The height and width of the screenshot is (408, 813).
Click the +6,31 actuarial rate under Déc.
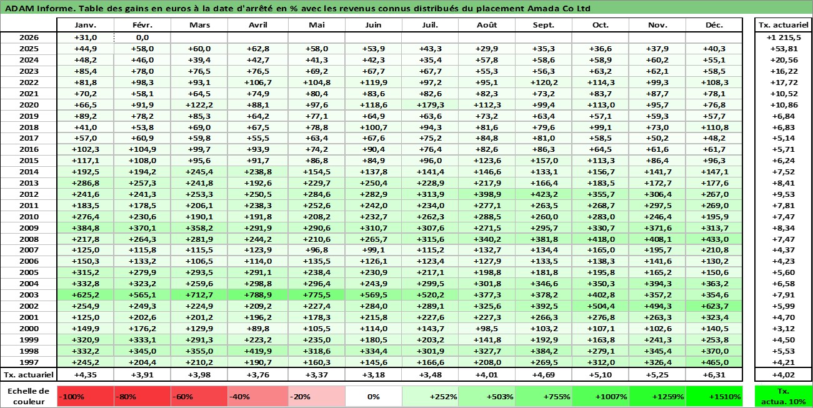point(714,375)
